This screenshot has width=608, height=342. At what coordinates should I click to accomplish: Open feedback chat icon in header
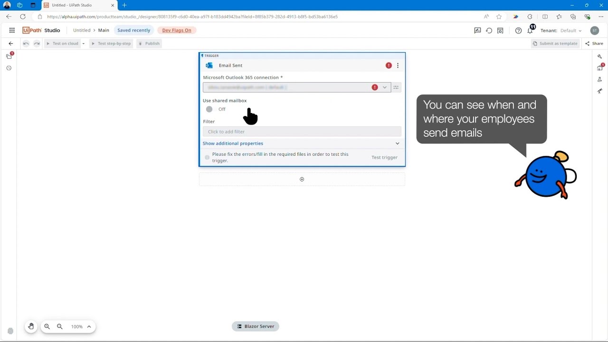(x=477, y=30)
